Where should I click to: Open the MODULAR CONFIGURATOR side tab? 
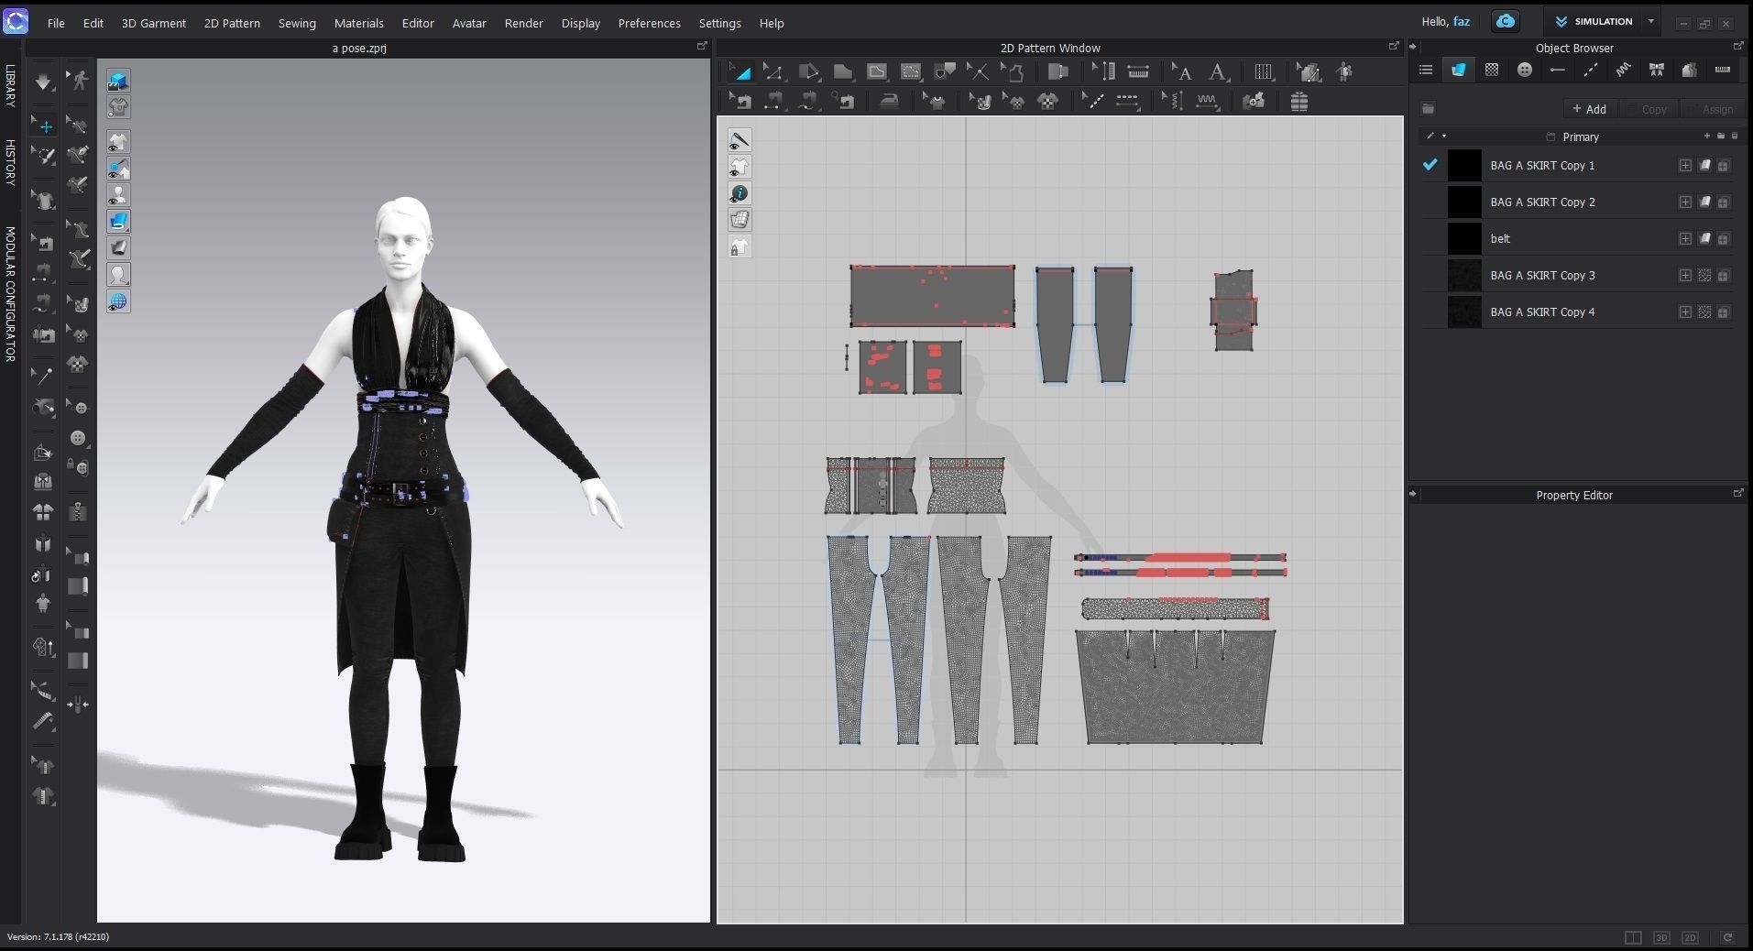[10, 294]
